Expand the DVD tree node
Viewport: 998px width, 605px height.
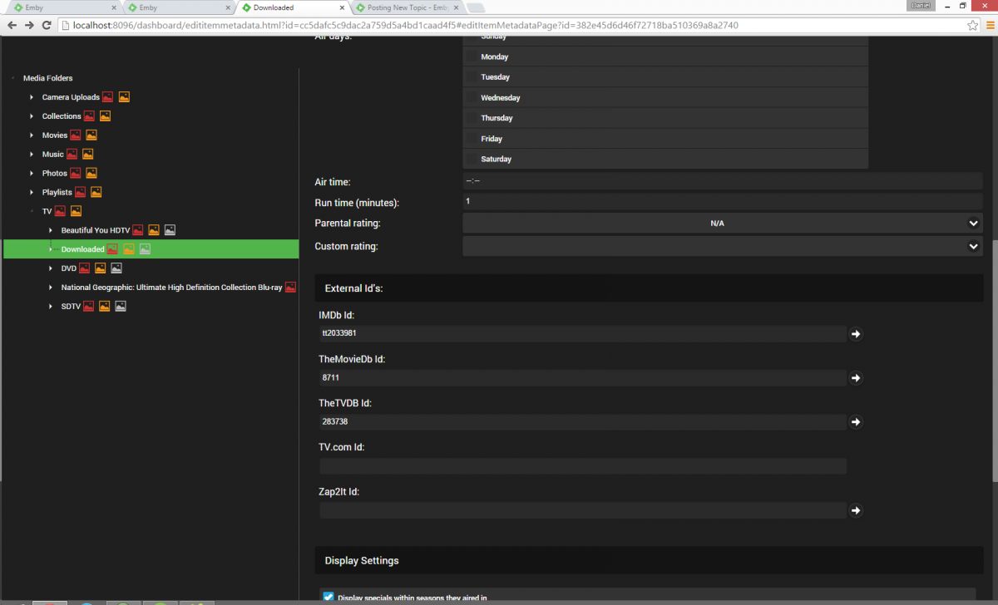(51, 268)
